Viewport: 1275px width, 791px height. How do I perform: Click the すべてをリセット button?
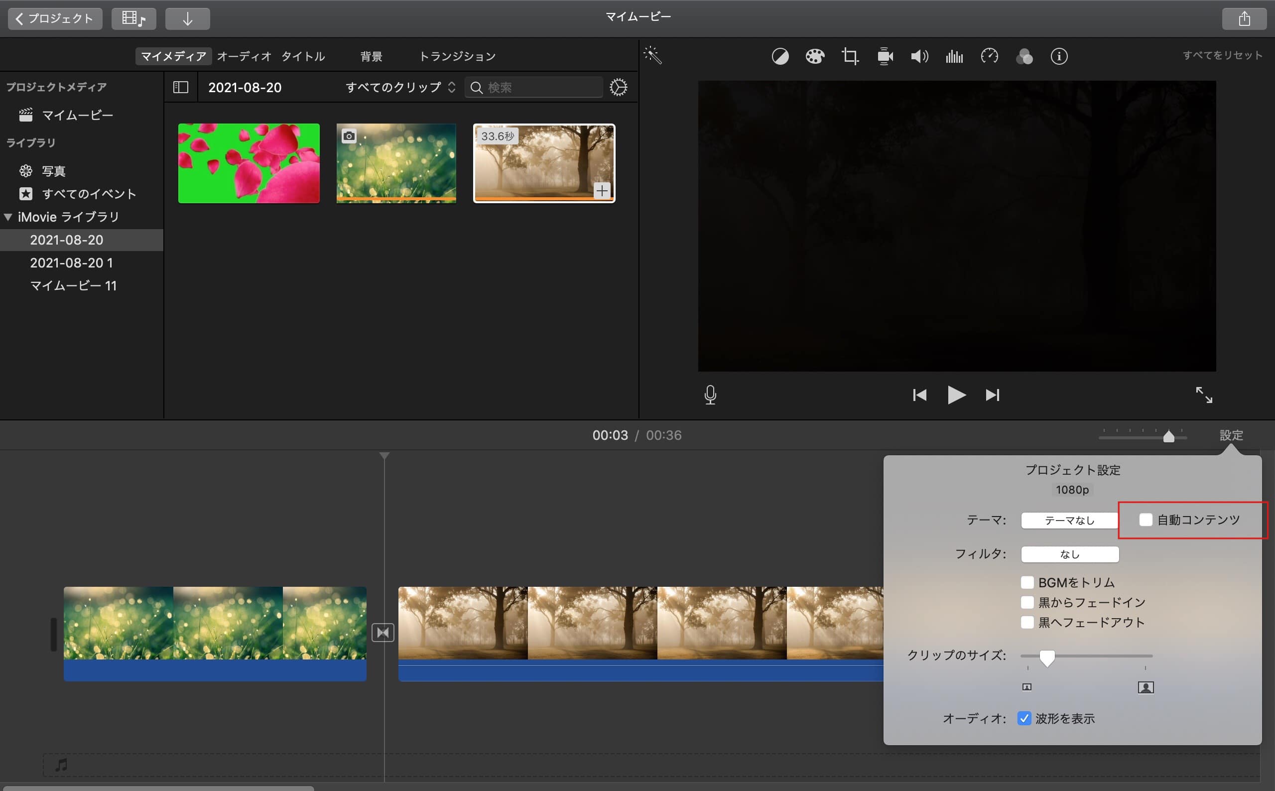coord(1222,55)
